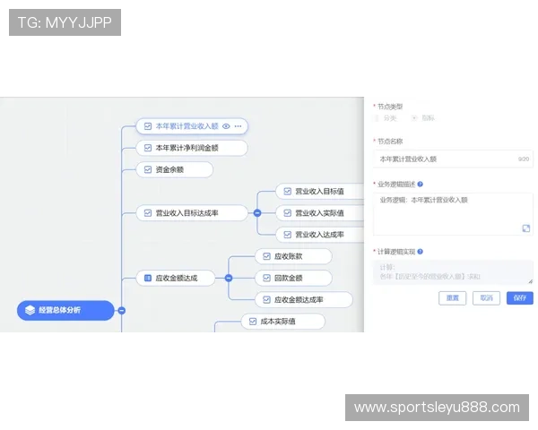Click the chart icon of 资金余额 node
Image resolution: width=538 pixels, height=430 pixels.
[148, 169]
